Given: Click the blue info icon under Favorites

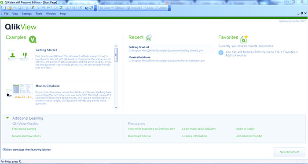Looking at the screenshot, I should tap(221, 53).
